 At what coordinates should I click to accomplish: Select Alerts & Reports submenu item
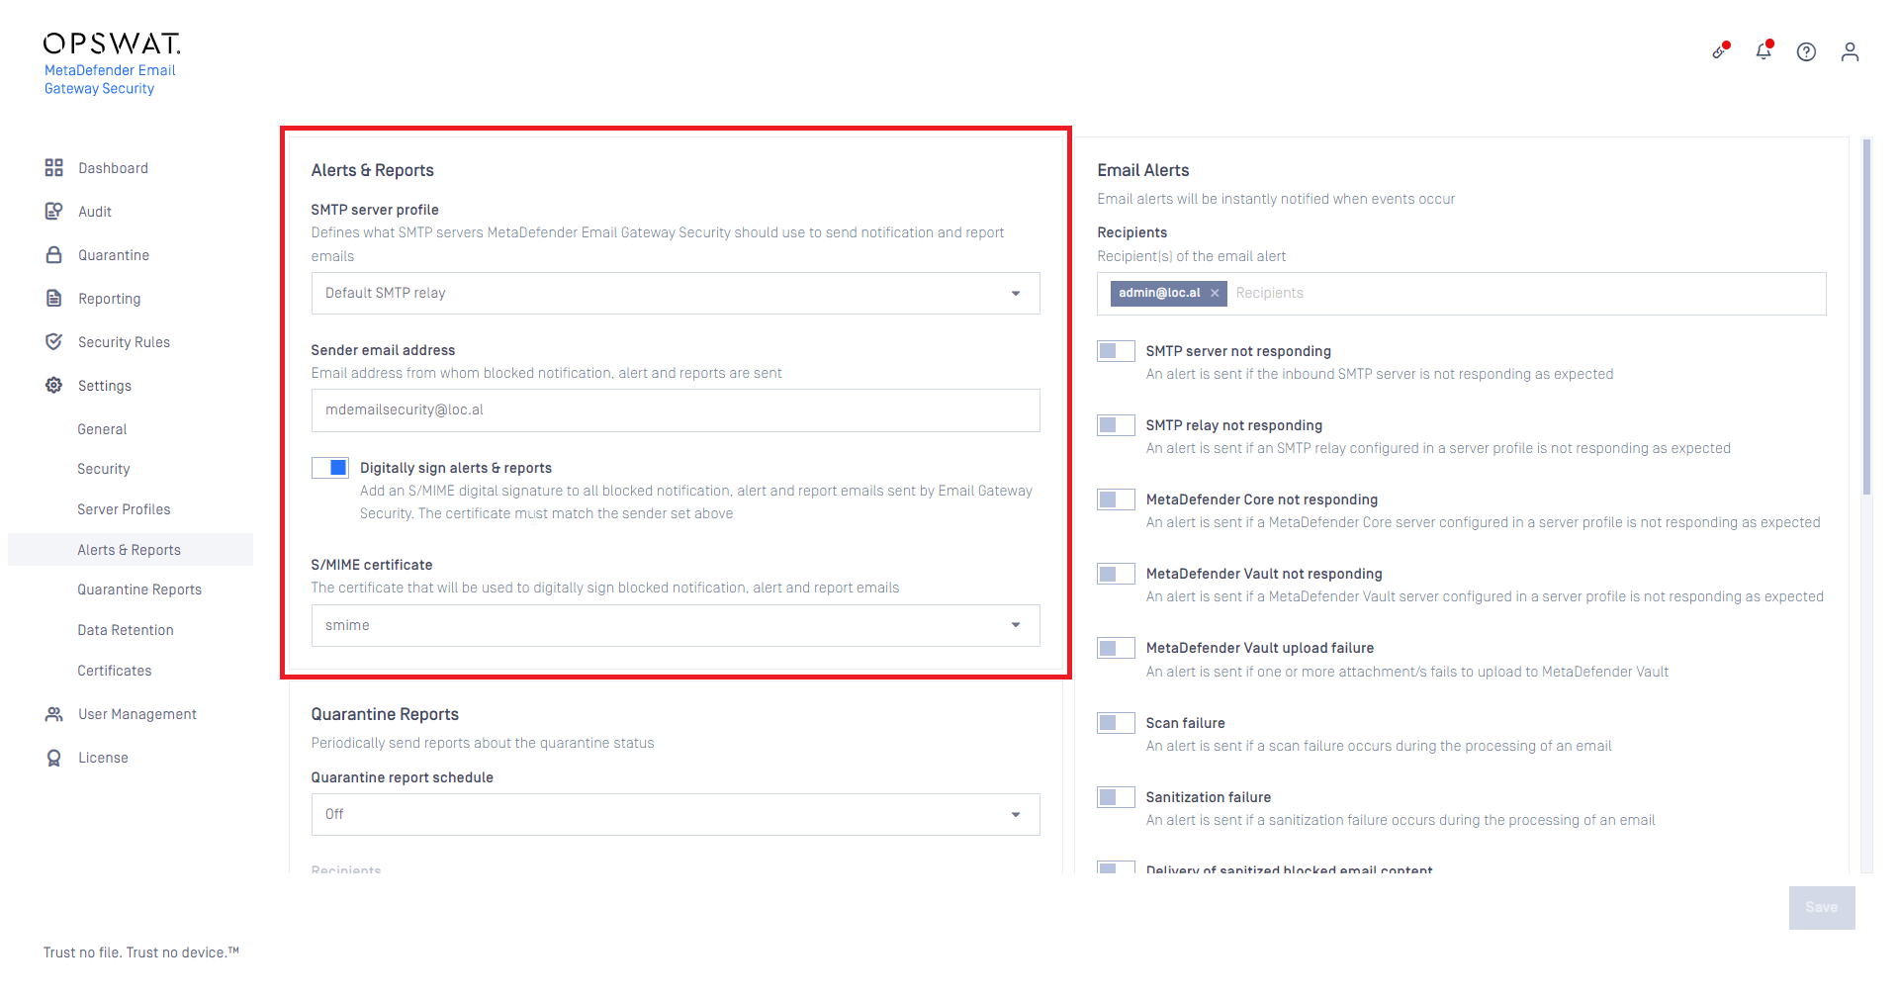coord(130,550)
